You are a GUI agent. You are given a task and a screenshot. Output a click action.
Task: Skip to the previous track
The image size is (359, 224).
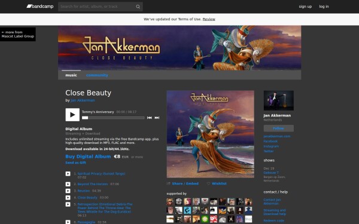pos(149,118)
